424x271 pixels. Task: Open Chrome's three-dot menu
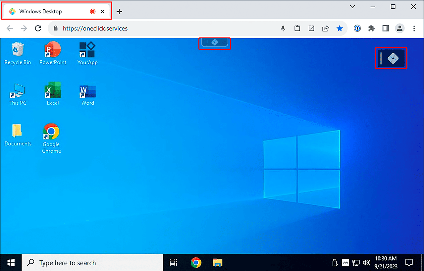(x=414, y=28)
